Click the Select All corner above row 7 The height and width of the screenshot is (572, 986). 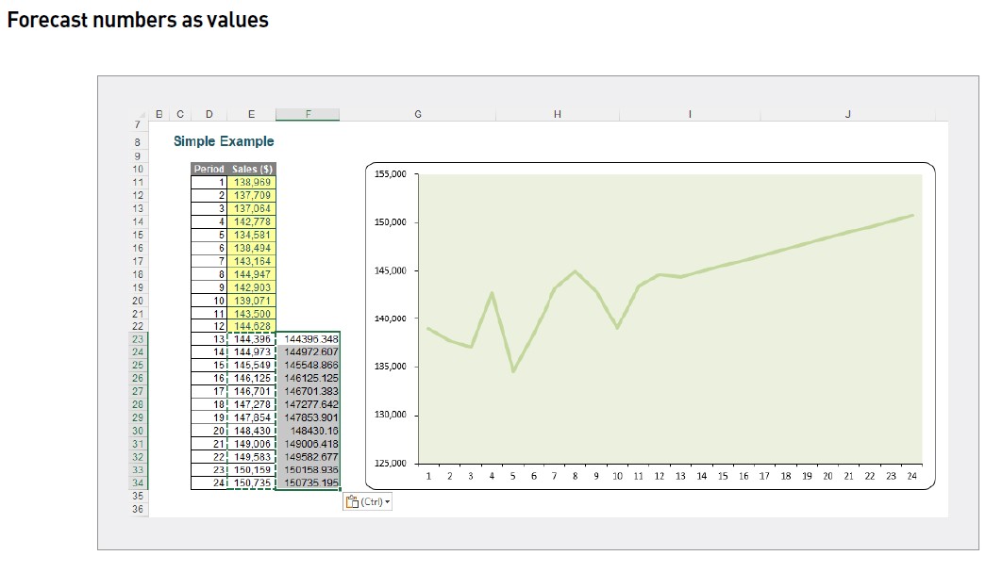tap(143, 113)
